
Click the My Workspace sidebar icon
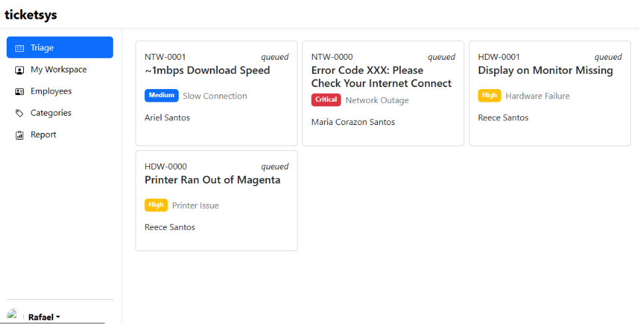tap(19, 70)
